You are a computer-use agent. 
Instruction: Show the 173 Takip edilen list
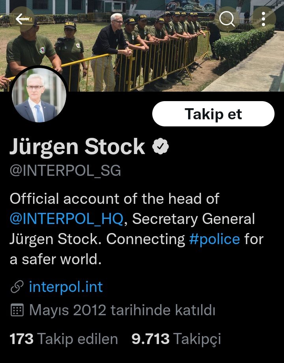click(x=64, y=339)
